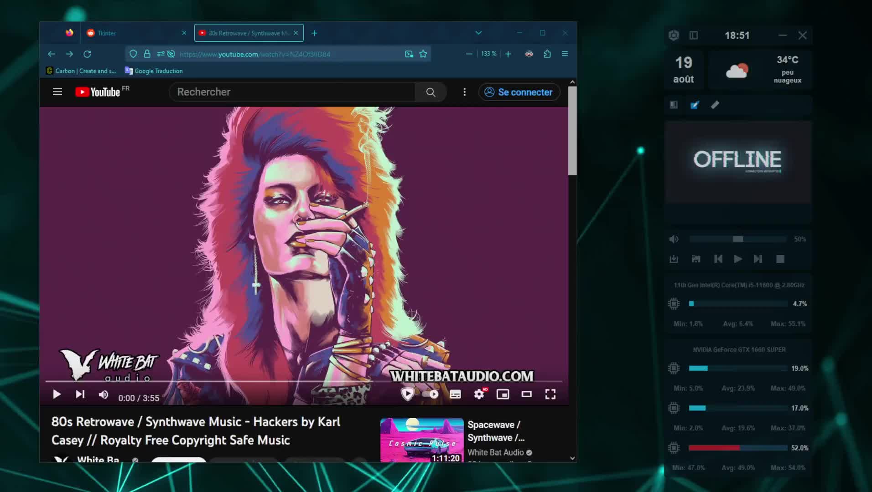Expand the video description with the chevron

click(x=572, y=458)
